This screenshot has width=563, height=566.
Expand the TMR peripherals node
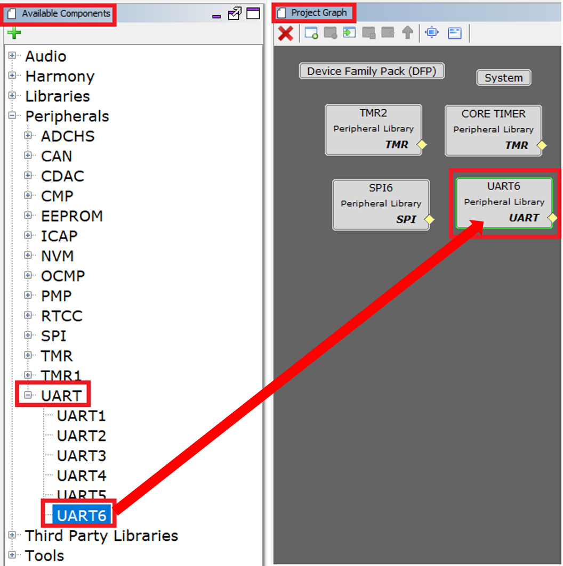28,356
